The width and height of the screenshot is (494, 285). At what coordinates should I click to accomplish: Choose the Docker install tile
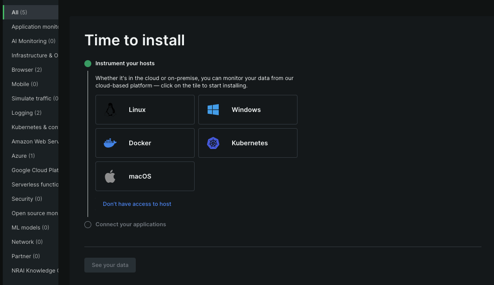[x=145, y=143]
